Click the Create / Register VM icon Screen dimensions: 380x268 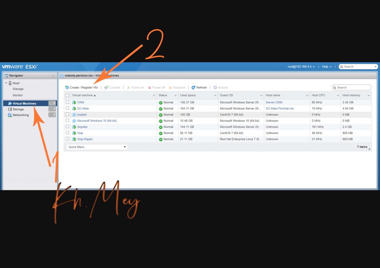67,87
